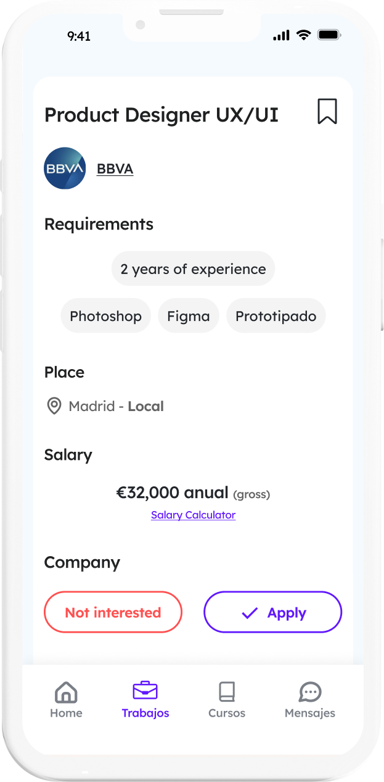Open the Mensajes tab
384x782 pixels.
310,701
